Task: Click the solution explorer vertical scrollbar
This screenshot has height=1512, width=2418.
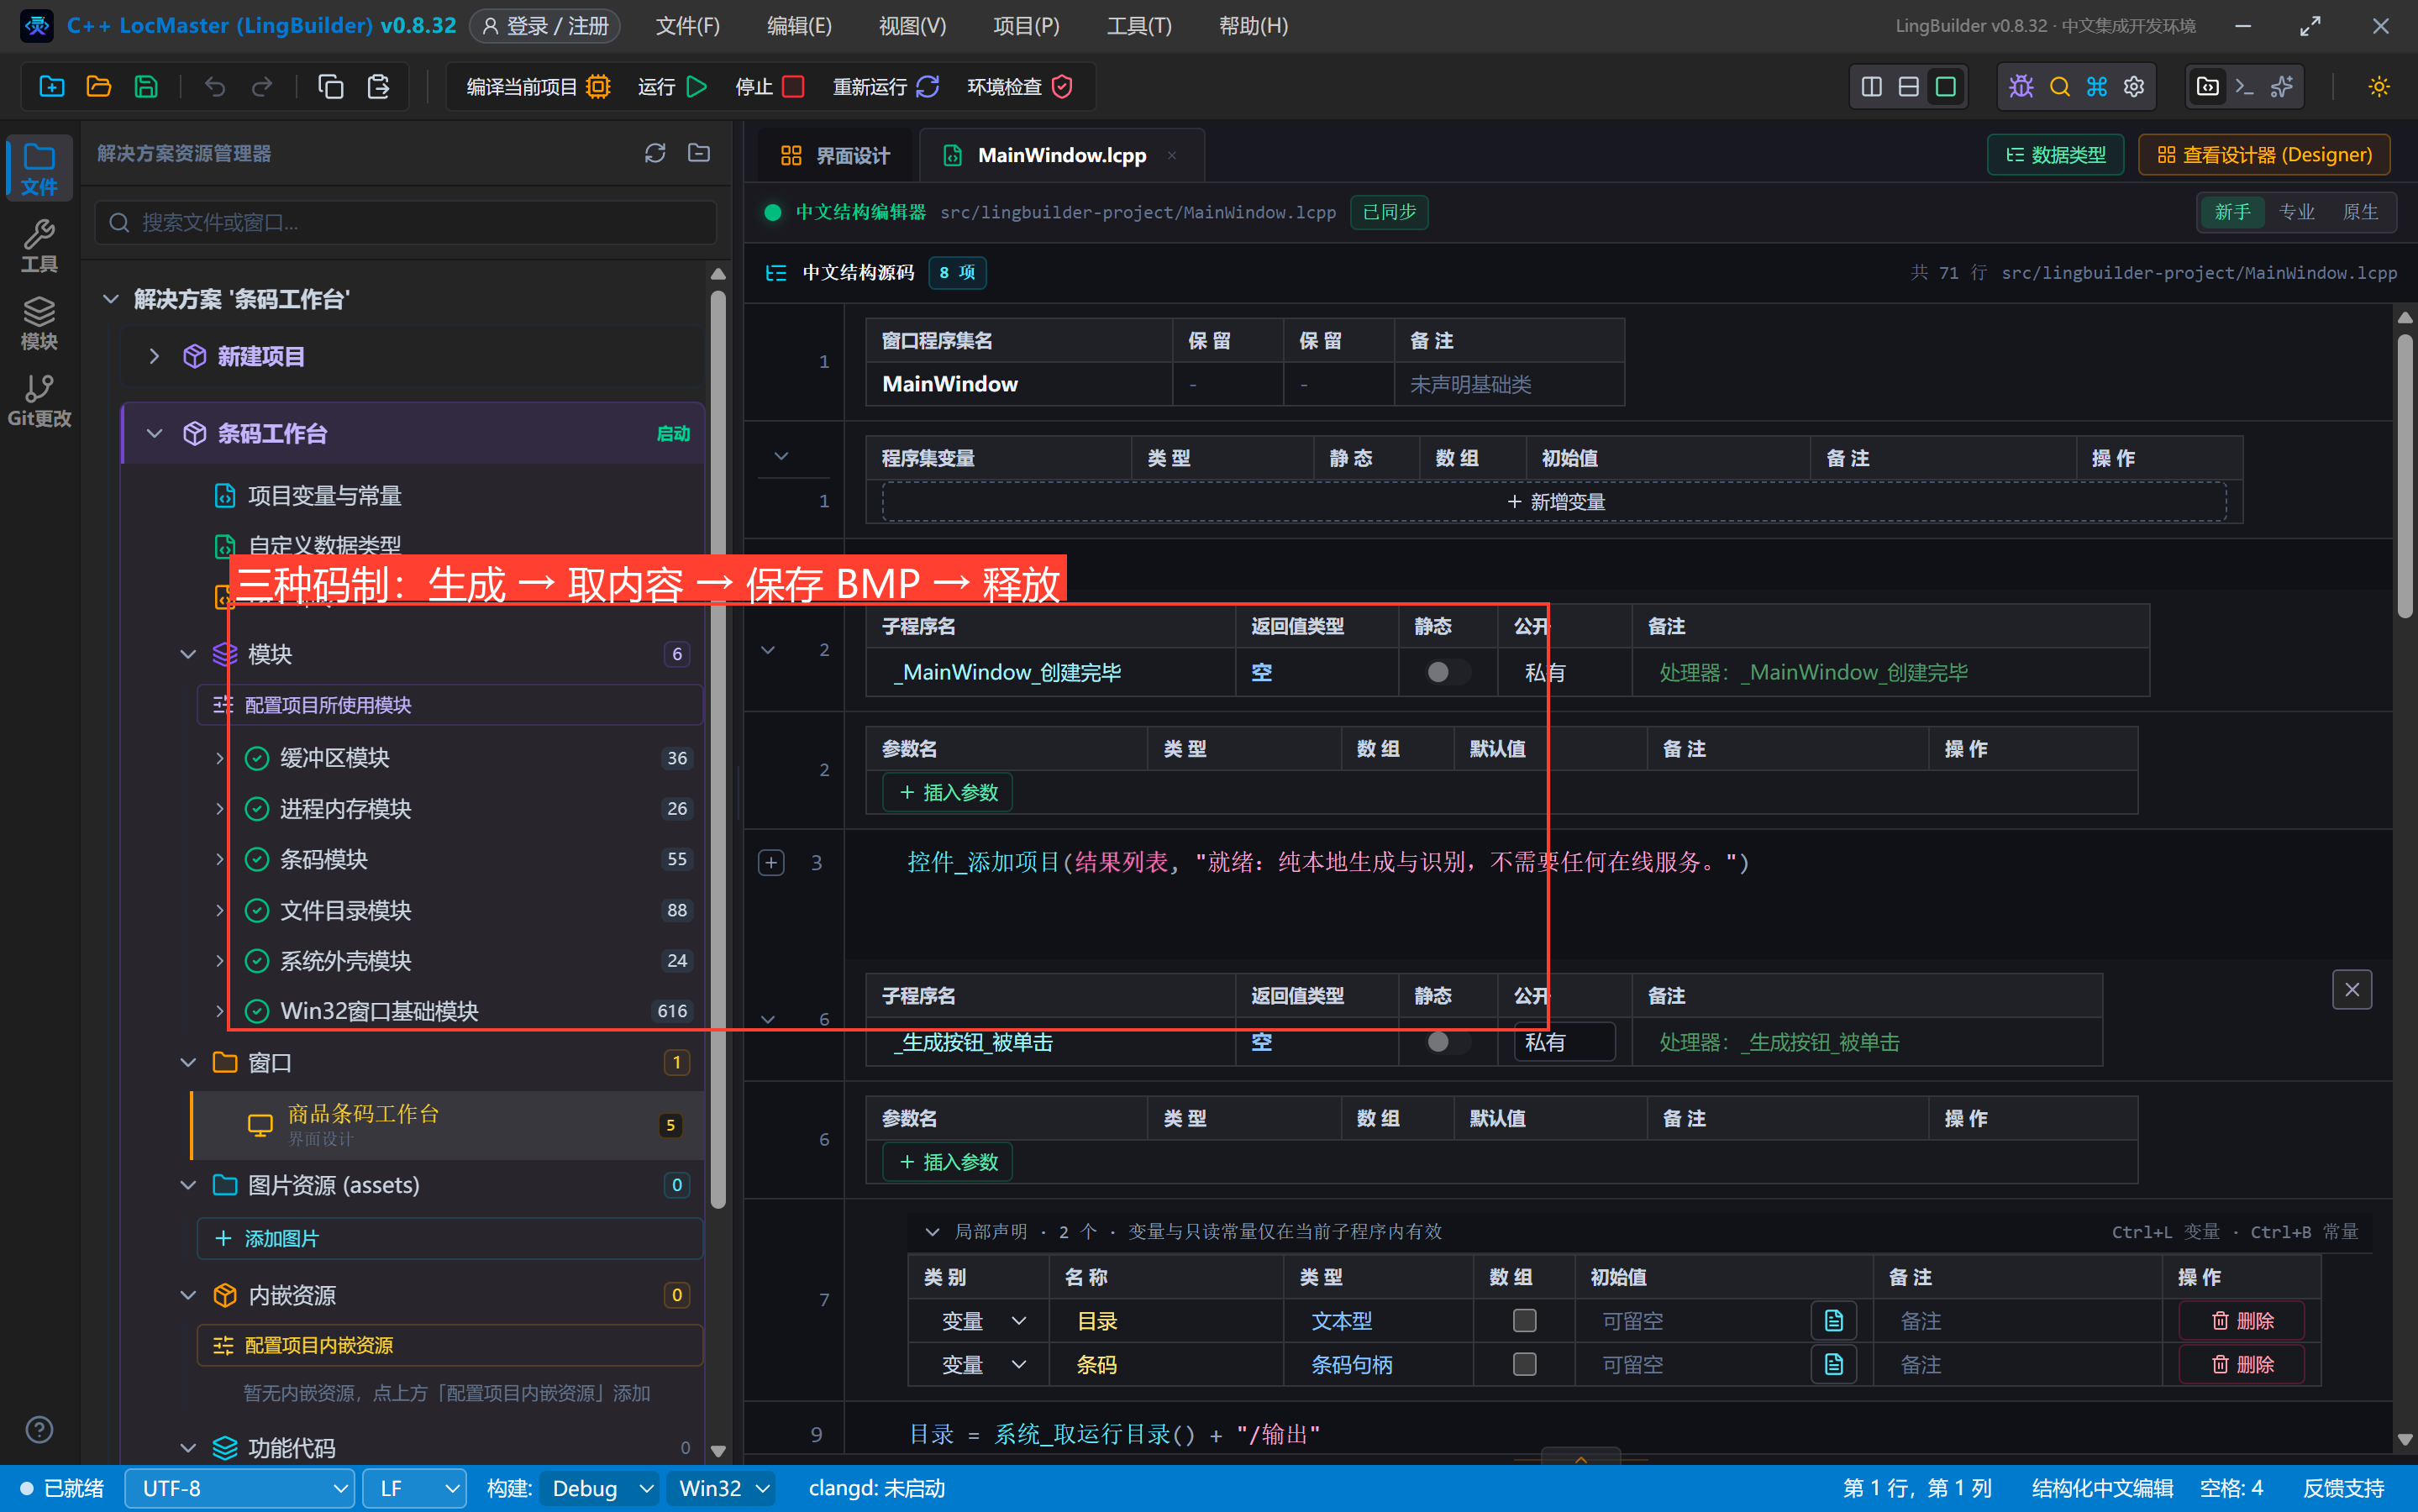Action: point(717,750)
